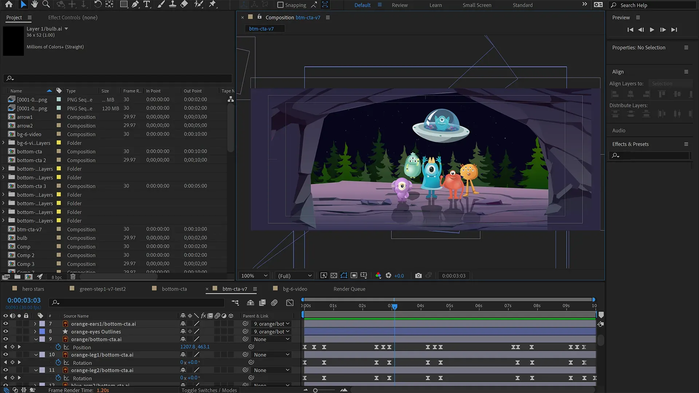
Task: Select the Type tool
Action: point(147,4)
